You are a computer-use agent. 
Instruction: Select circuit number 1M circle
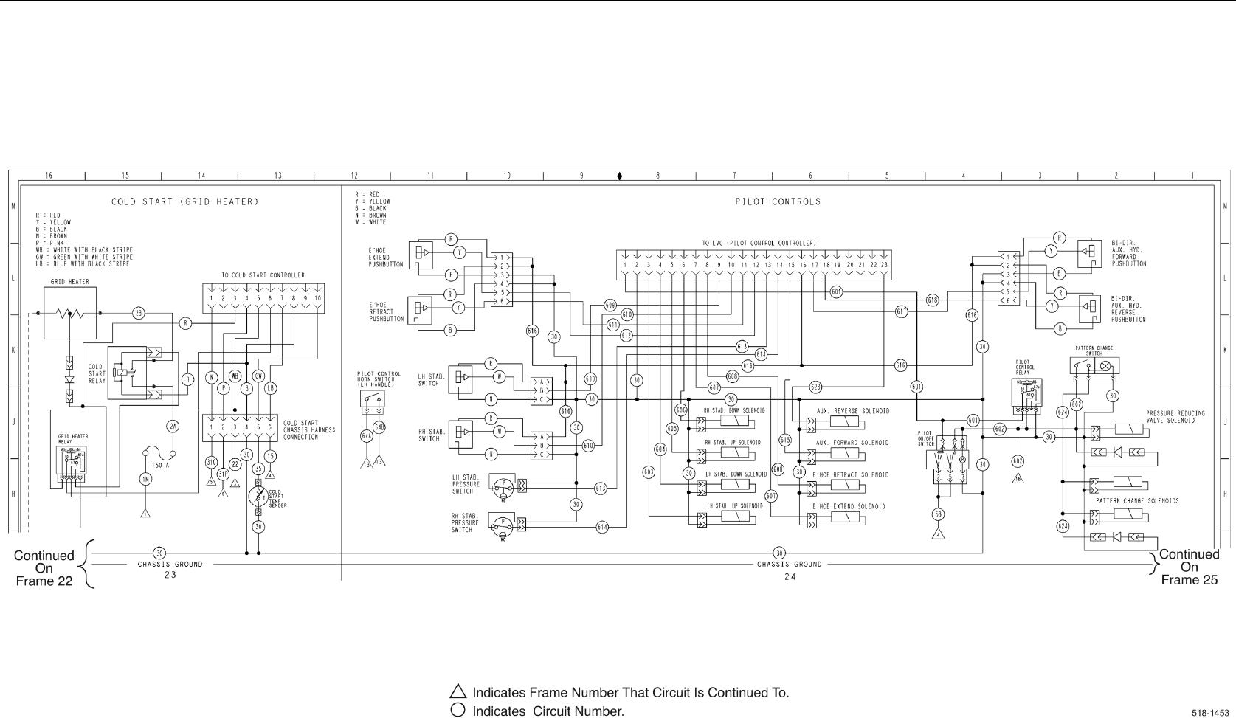[x=145, y=480]
